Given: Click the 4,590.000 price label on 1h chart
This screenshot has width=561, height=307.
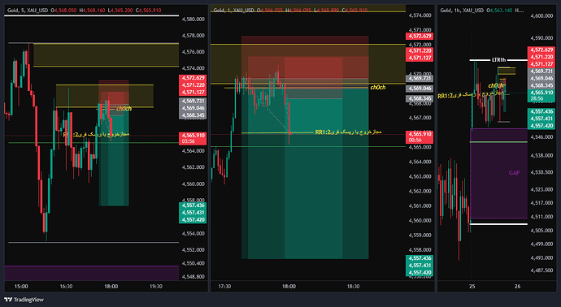Looking at the screenshot, I should (x=541, y=38).
